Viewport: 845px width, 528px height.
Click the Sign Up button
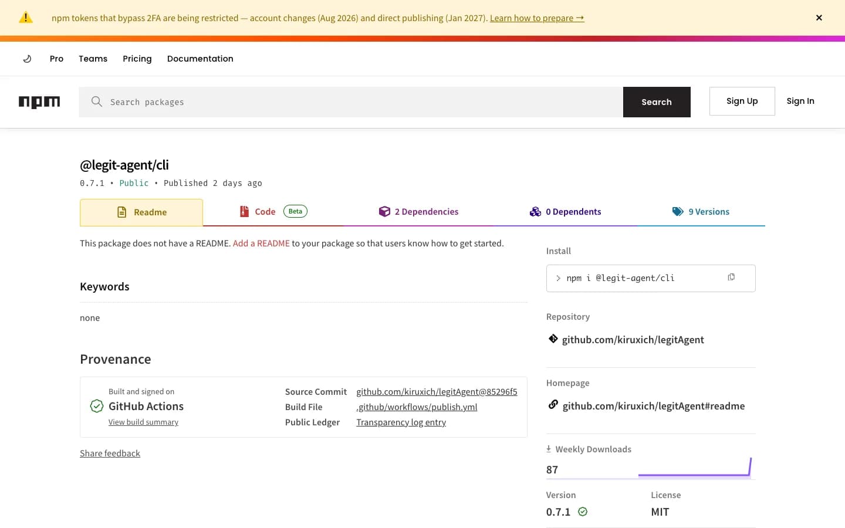(742, 101)
